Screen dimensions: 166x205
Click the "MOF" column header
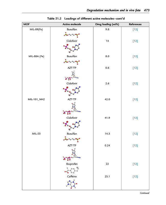26,24
